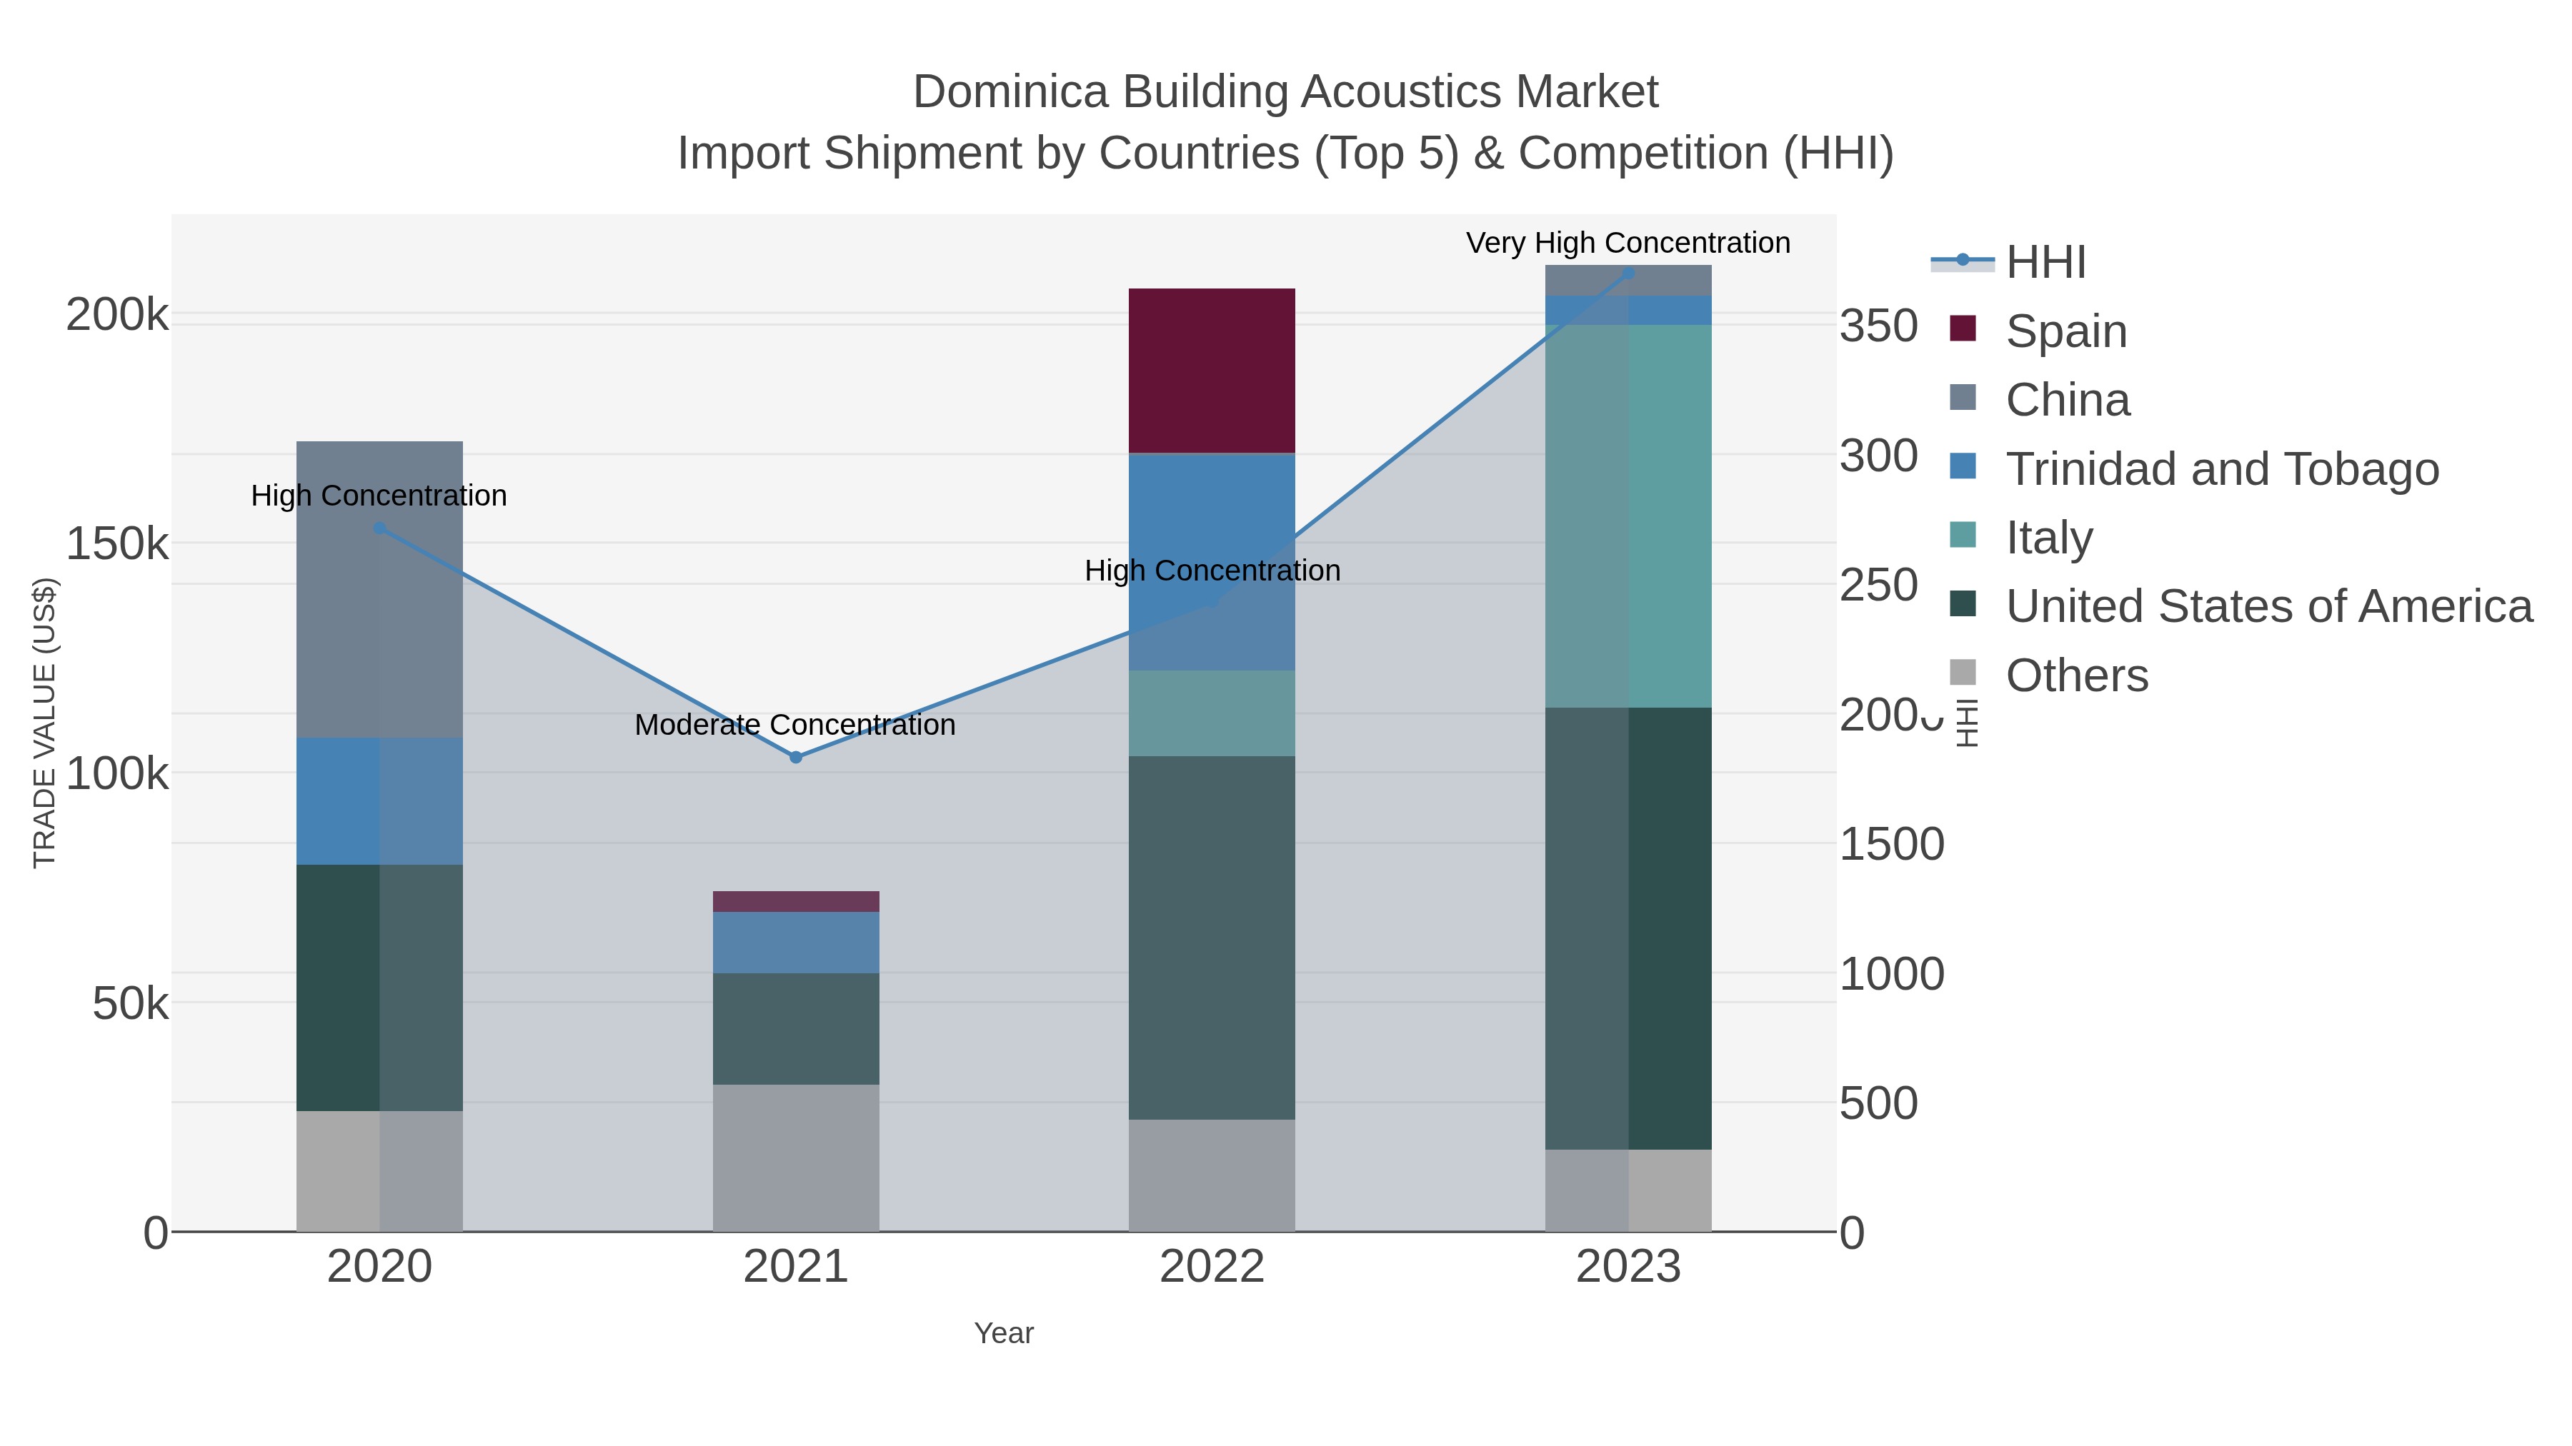Click the 2020 x-axis label
2572x1446 pixels.
point(379,1267)
